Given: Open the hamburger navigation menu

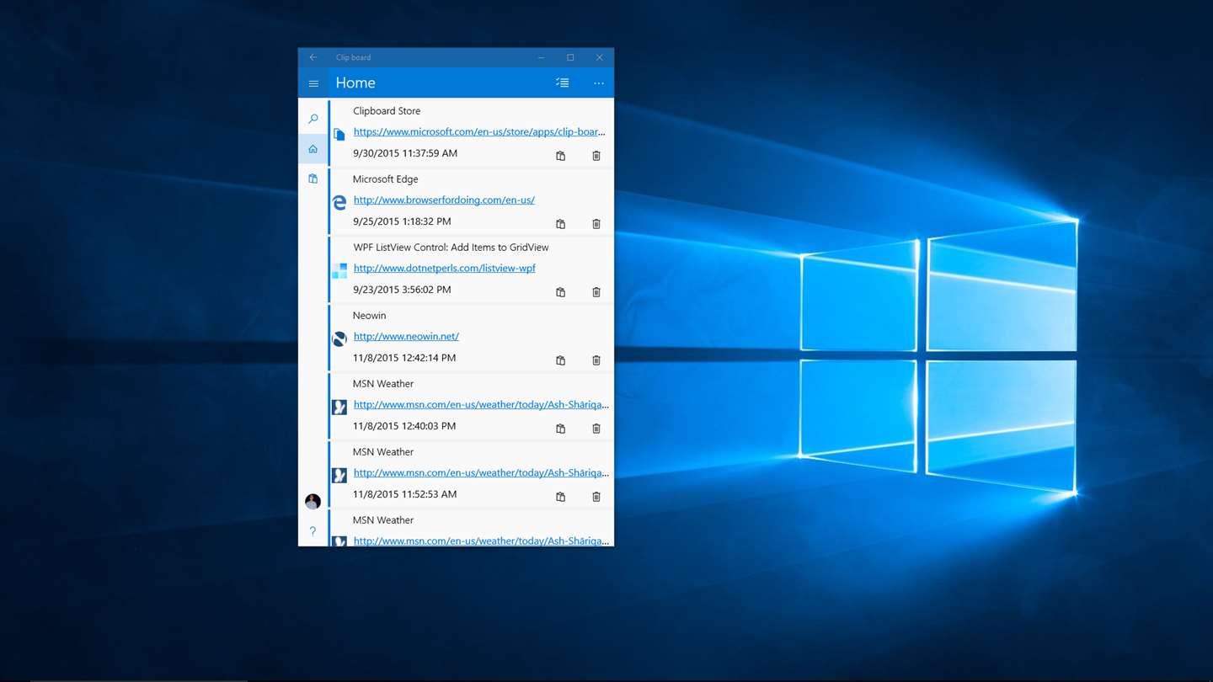Looking at the screenshot, I should [x=313, y=83].
